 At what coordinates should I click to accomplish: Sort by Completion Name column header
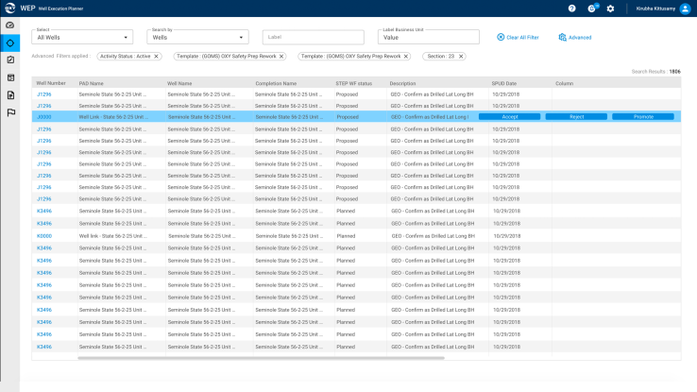click(276, 83)
